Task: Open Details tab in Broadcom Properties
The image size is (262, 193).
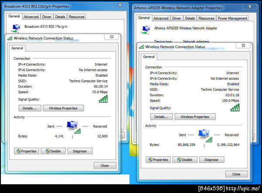Action: point(60,17)
